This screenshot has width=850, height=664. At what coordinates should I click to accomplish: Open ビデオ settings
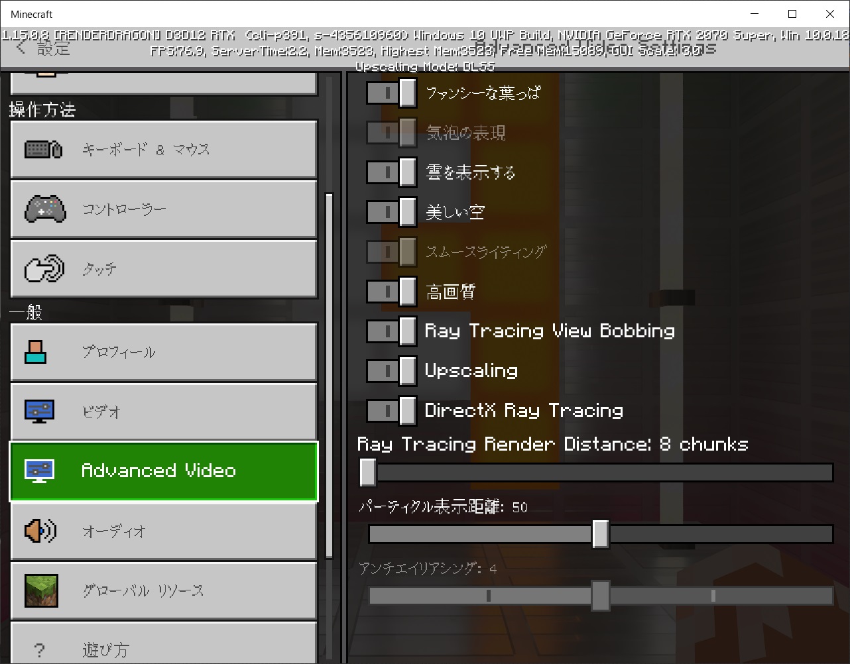point(164,411)
